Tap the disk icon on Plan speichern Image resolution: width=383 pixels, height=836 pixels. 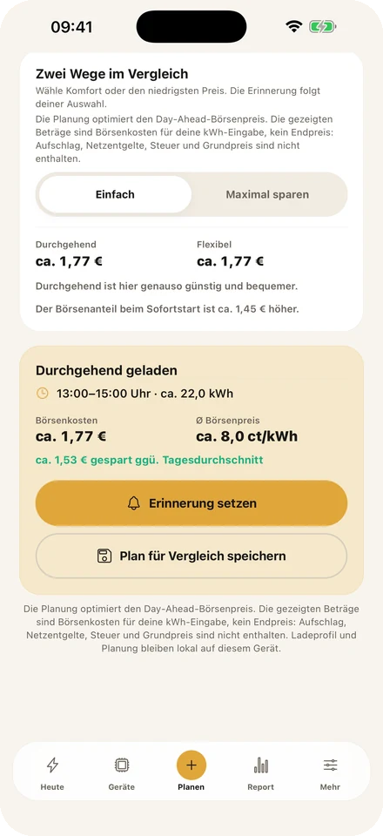tap(104, 556)
